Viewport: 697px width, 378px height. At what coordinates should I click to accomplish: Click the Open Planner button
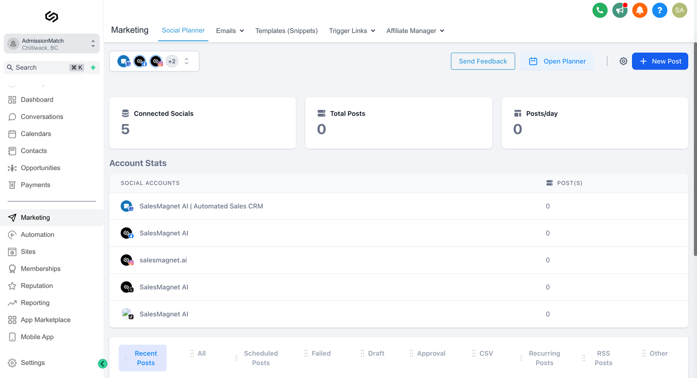pos(557,61)
